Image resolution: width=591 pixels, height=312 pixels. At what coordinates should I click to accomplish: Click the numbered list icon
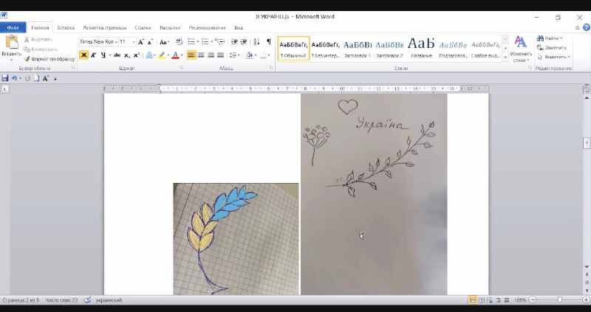(207, 42)
